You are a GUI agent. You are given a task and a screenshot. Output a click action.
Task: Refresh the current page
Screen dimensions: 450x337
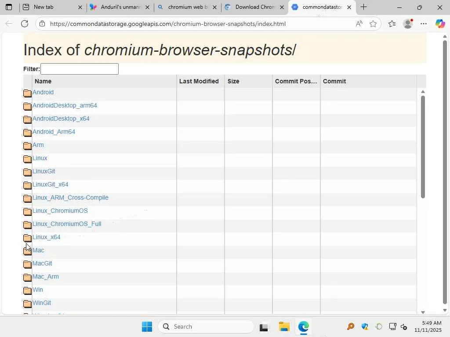pos(25,24)
